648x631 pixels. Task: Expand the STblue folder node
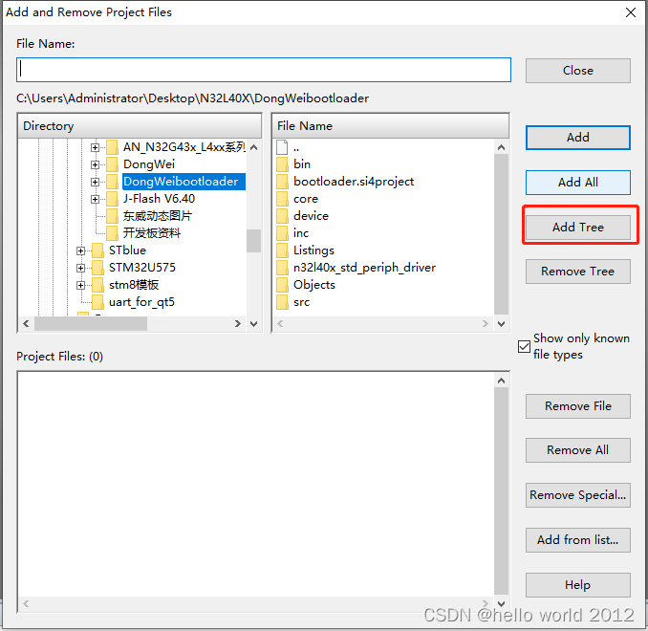81,251
